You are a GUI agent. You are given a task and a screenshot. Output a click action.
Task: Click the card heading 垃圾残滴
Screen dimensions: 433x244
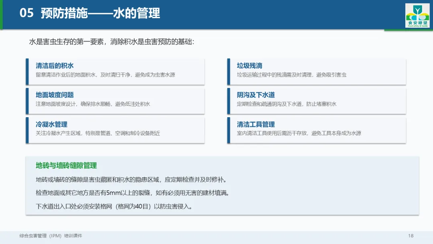click(x=249, y=66)
